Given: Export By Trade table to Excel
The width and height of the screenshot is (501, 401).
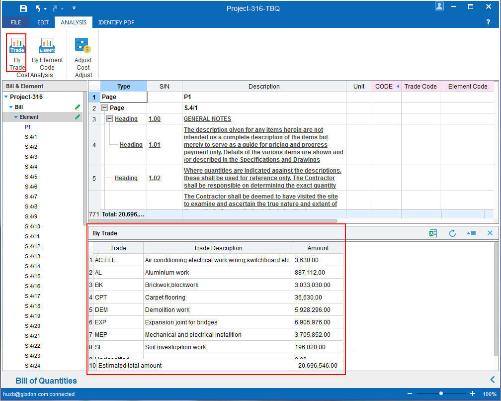Looking at the screenshot, I should tap(433, 233).
